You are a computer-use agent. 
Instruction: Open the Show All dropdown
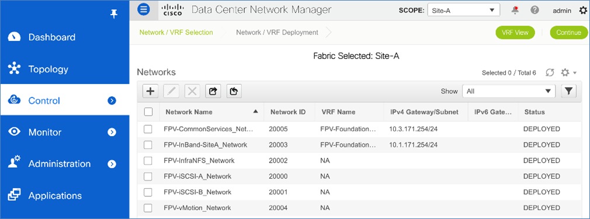(509, 91)
